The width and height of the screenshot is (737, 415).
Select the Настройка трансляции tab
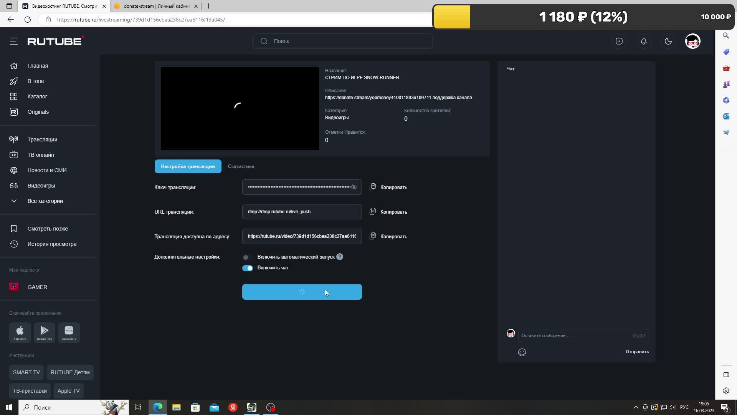click(x=188, y=166)
